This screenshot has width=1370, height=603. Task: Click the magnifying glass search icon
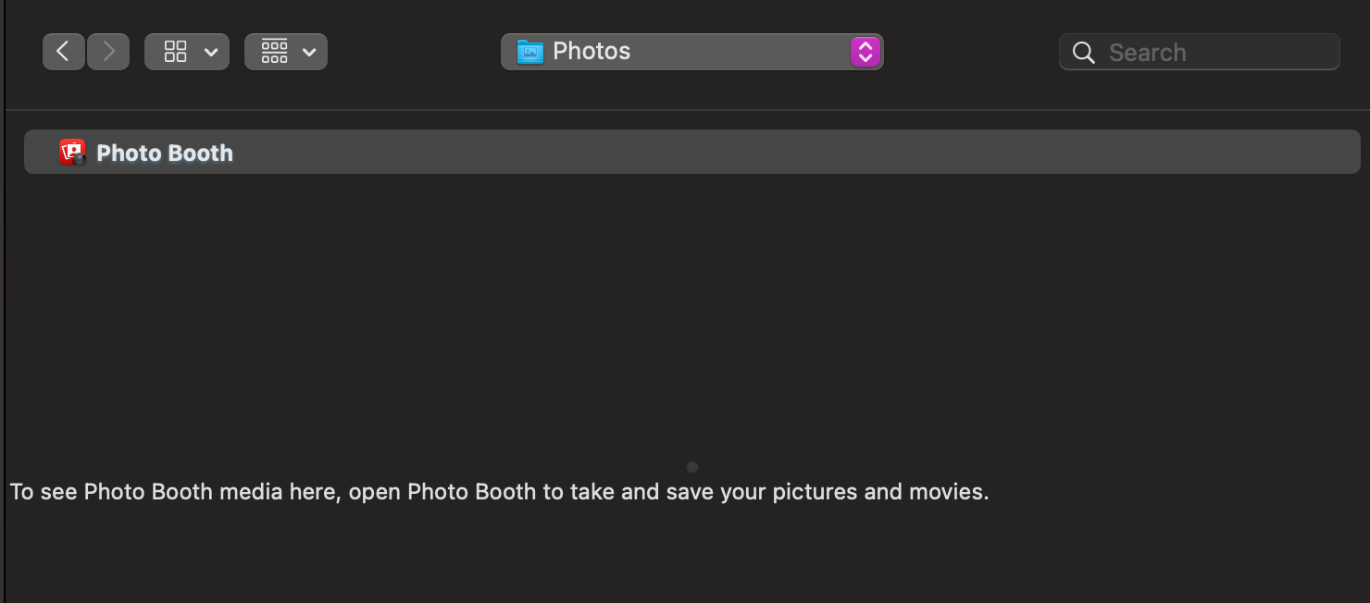[1083, 53]
